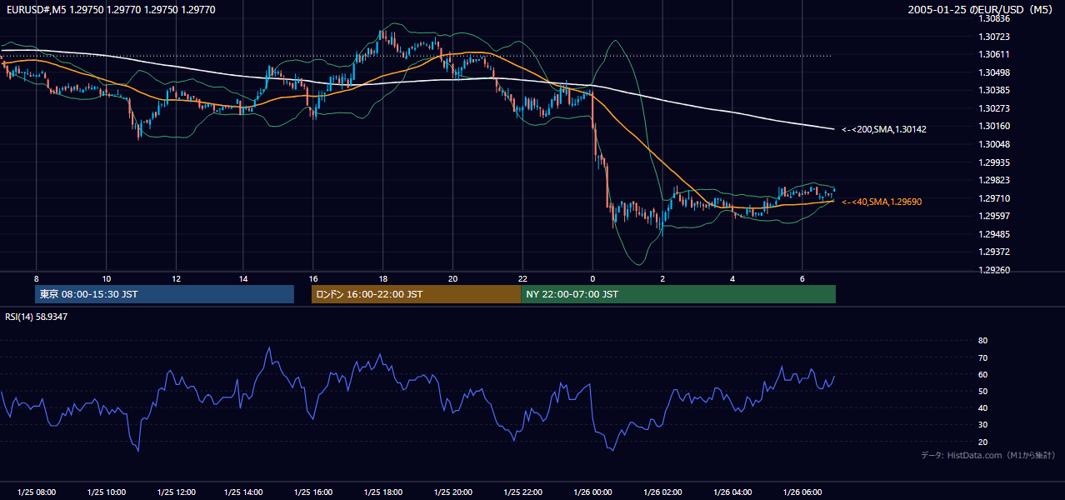Click the HistData.com data source credit

(x=988, y=455)
